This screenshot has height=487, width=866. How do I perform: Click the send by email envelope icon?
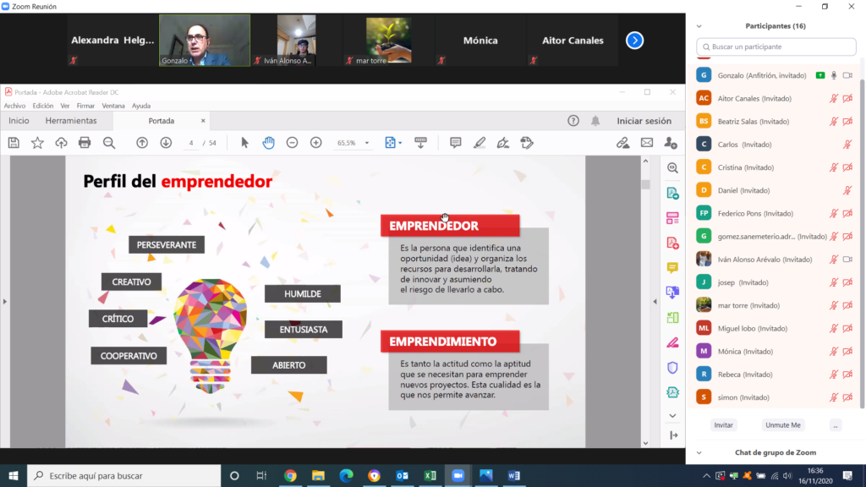click(647, 143)
